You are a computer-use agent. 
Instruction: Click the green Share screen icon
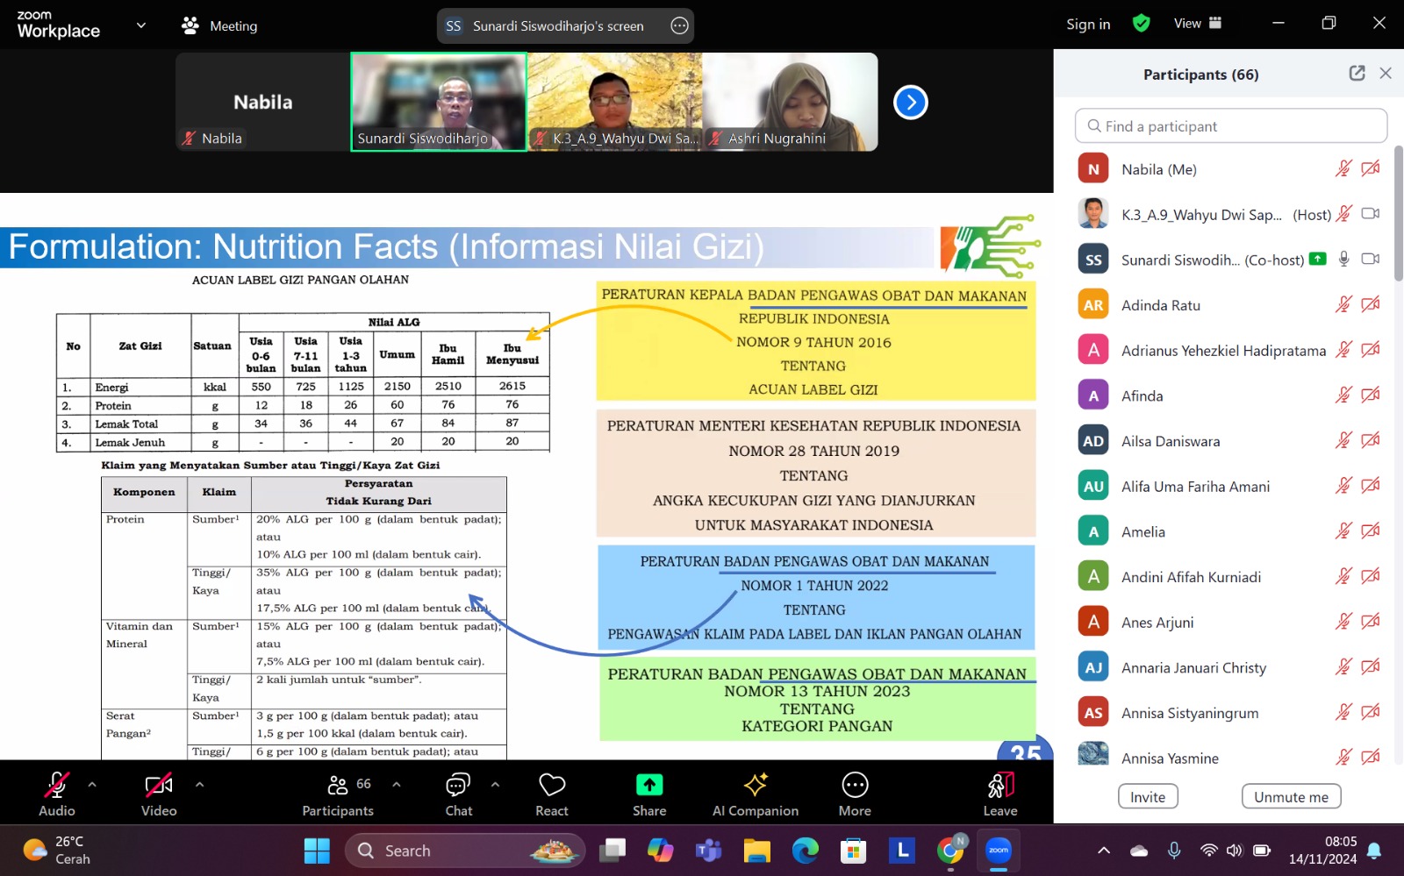(649, 785)
